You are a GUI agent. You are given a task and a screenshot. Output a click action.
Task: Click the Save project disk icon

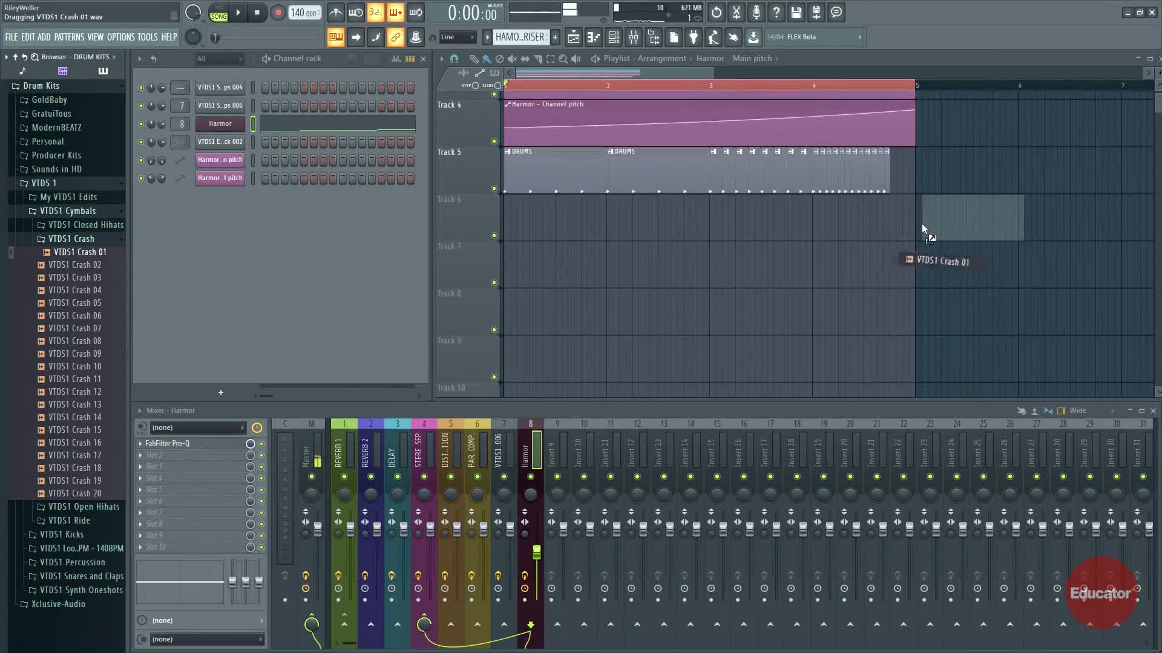pos(796,13)
